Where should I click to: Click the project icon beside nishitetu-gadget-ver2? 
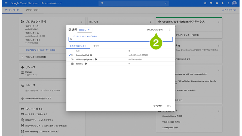[72, 59]
